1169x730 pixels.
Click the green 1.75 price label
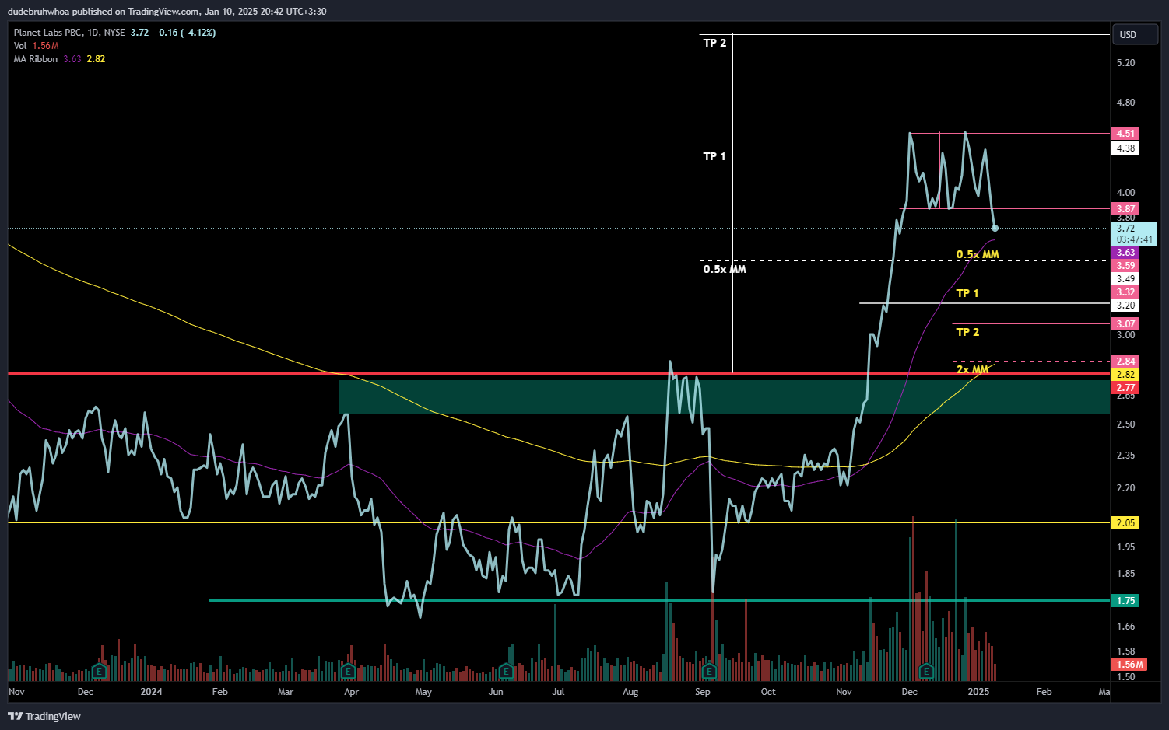tap(1125, 601)
